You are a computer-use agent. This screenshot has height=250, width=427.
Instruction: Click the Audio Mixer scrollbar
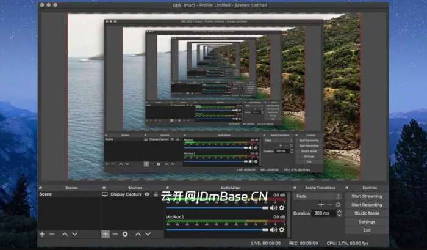289,215
